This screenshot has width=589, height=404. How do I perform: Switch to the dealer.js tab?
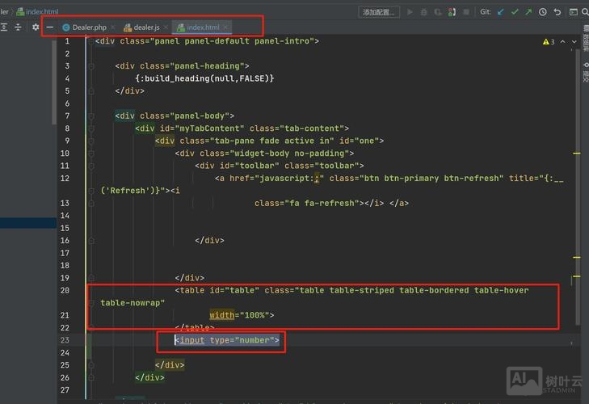click(x=146, y=27)
